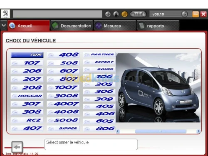This screenshot has width=208, height=156.
Task: Select the 3008 vehicle
Action: 63,96
